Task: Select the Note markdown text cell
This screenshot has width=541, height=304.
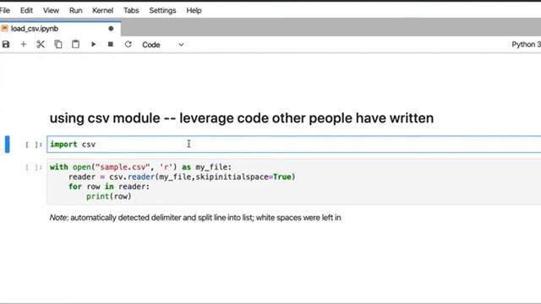Action: pyautogui.click(x=195, y=218)
